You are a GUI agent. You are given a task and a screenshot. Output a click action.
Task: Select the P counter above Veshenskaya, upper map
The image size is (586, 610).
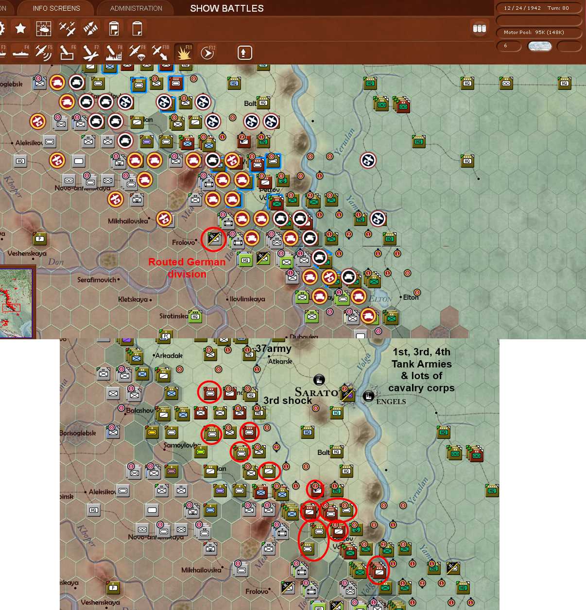40,239
